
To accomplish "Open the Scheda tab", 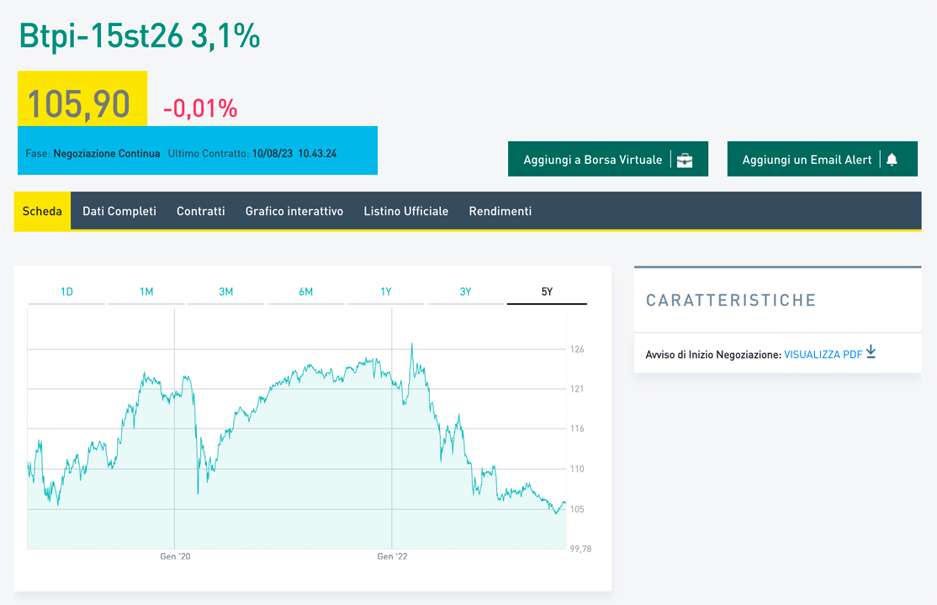I will (x=42, y=212).
